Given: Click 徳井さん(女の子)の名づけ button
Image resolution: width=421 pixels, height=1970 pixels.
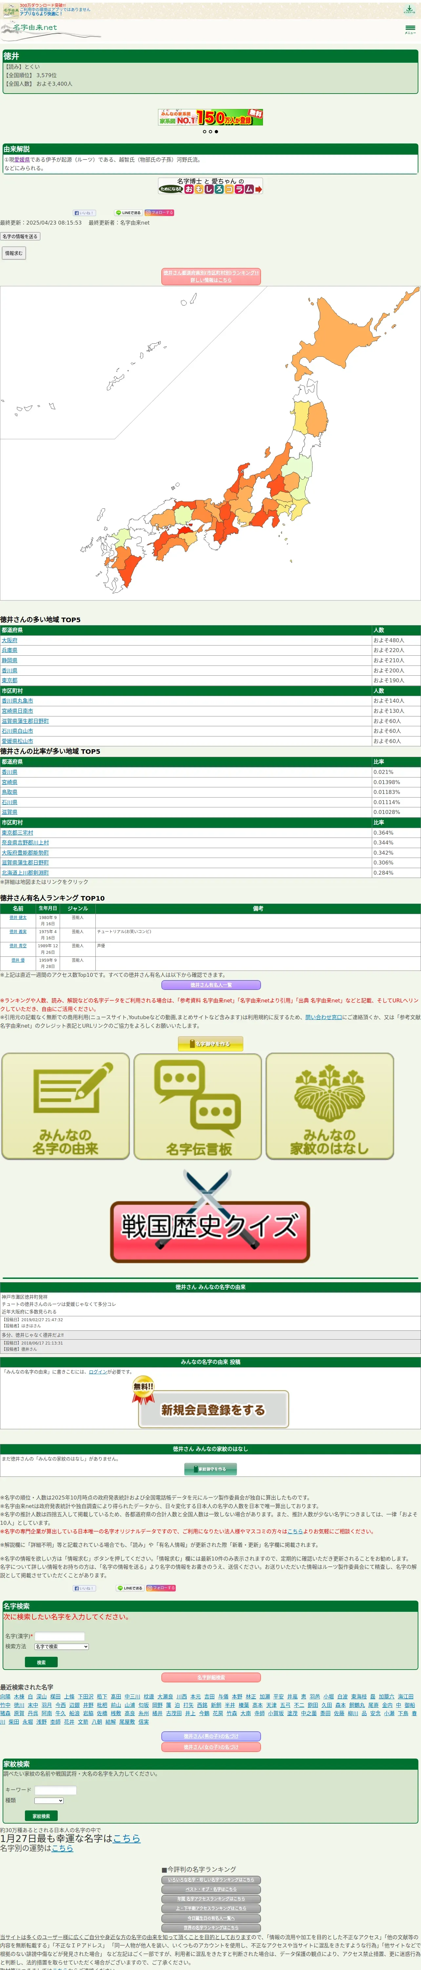Looking at the screenshot, I should [x=210, y=1747].
